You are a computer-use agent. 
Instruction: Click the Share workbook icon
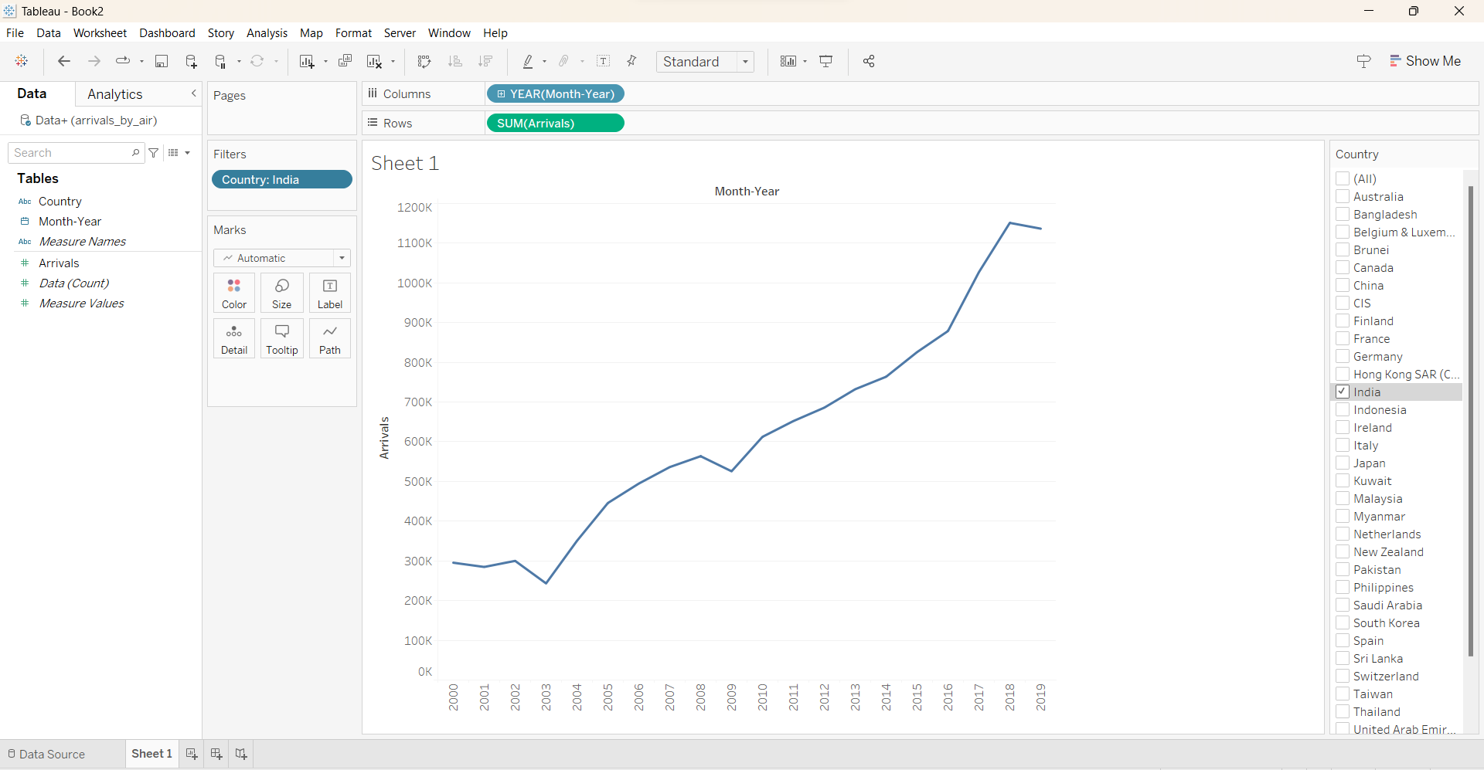(869, 62)
